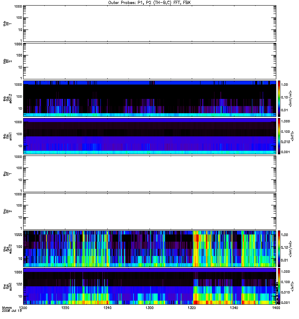
Task: Click the empty thb fff 2 panel
Action: 149,61
